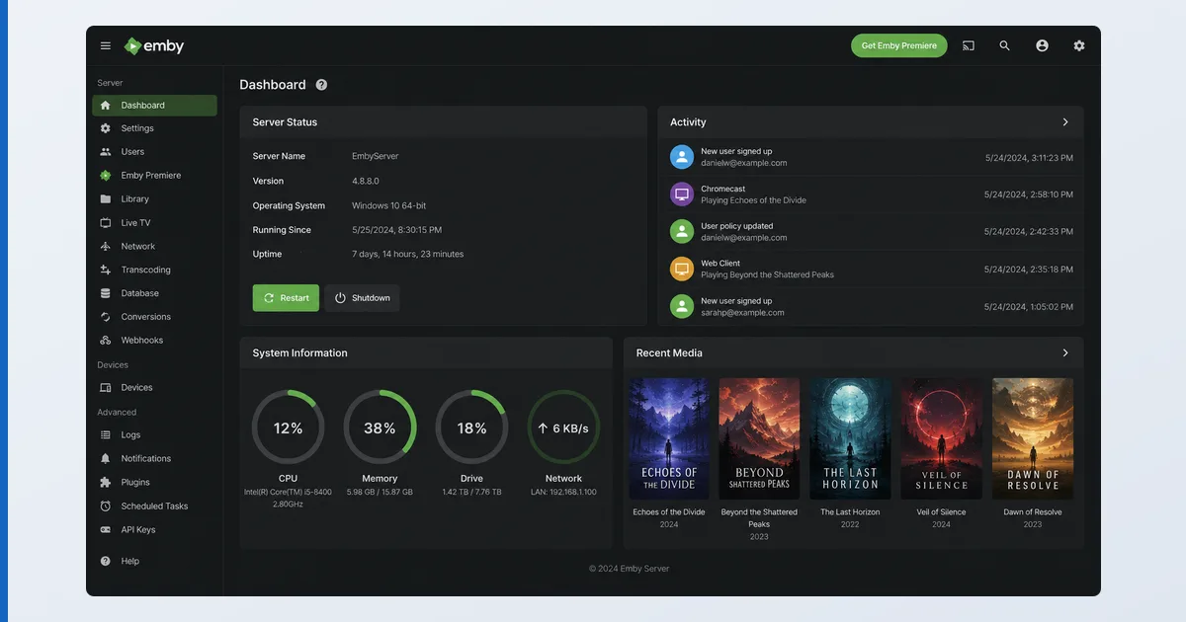Open the Beyond Shattered Peaks poster
1186x622 pixels.
coord(759,439)
